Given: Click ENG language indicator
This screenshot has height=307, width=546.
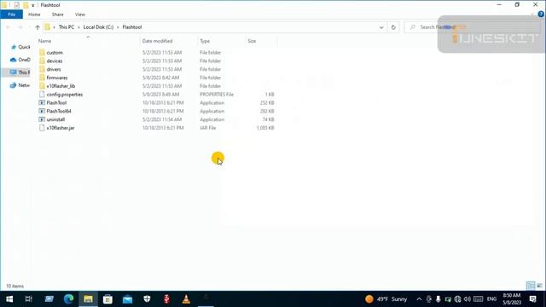Looking at the screenshot, I should 491,299.
